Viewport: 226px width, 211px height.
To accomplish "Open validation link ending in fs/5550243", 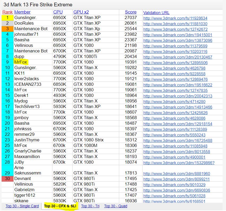I will pos(174,135).
